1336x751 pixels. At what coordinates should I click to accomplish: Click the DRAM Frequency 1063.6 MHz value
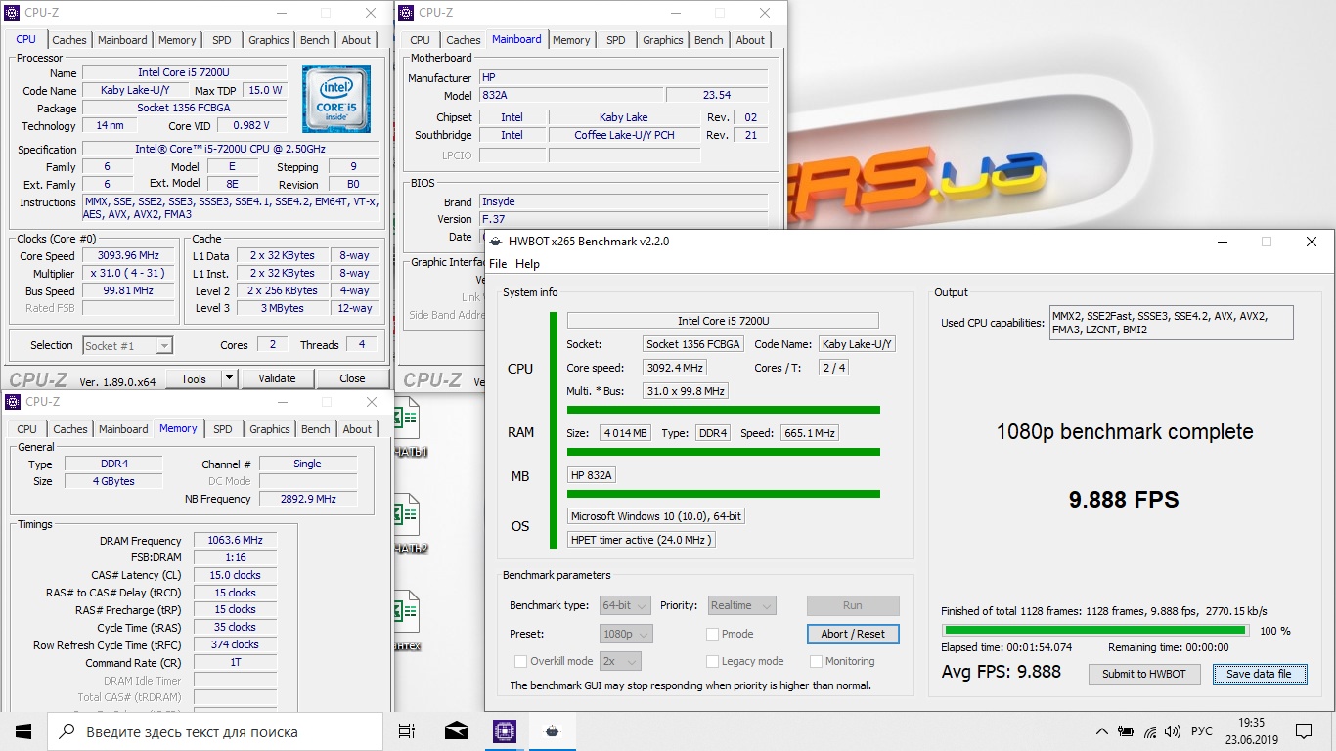(235, 541)
